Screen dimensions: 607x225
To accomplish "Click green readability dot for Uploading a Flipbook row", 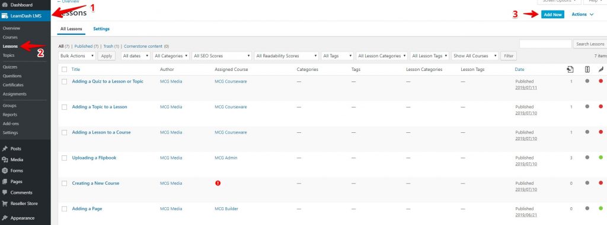I will [x=601, y=158].
